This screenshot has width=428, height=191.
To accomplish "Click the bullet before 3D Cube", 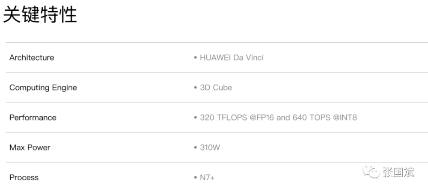I will tap(195, 88).
